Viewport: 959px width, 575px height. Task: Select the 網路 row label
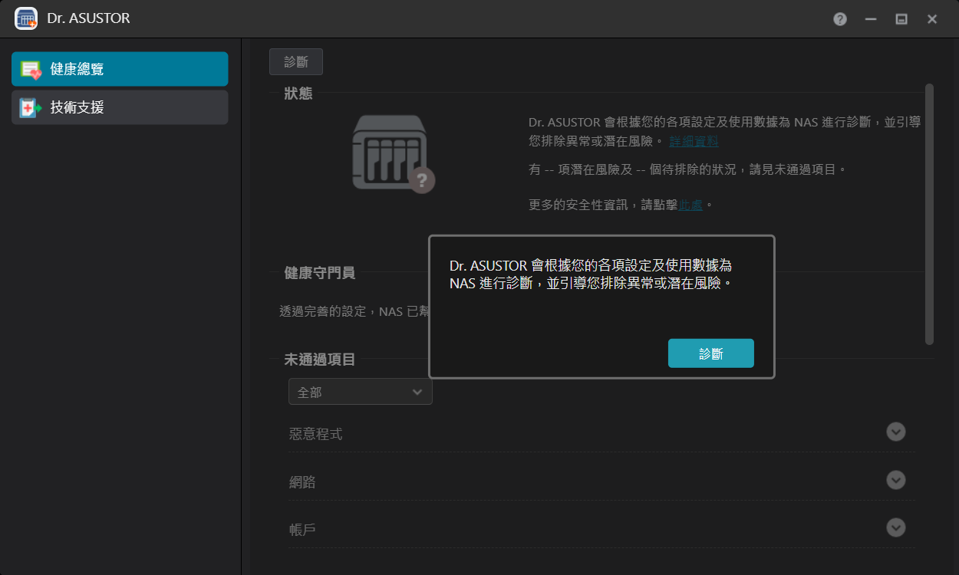click(302, 482)
